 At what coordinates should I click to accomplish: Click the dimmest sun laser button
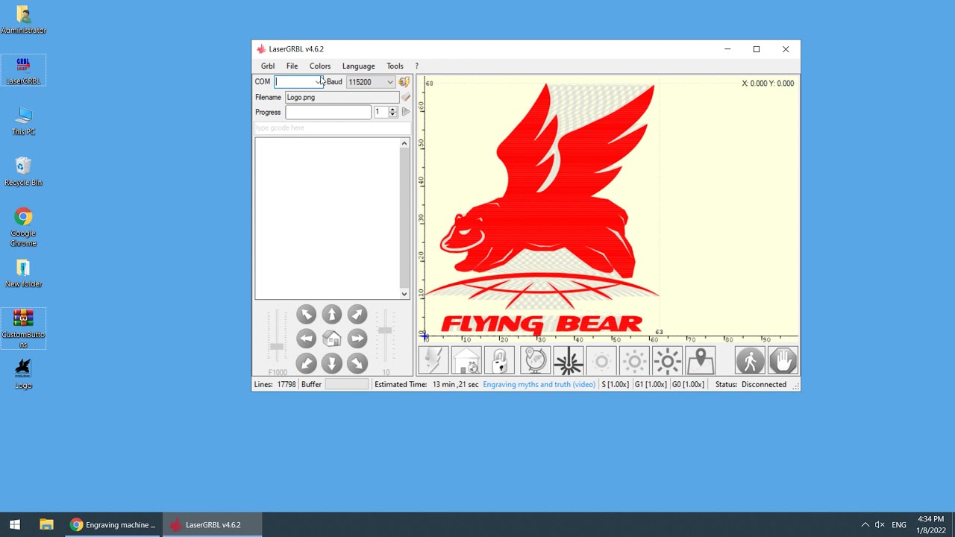point(601,361)
